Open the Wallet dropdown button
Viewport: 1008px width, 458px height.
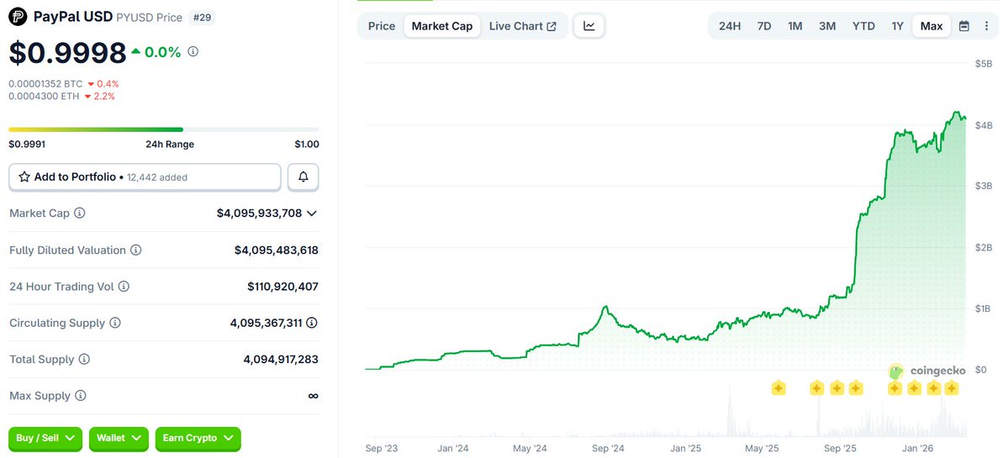[x=119, y=438]
